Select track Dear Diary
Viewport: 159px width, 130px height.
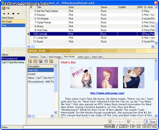coord(92,30)
